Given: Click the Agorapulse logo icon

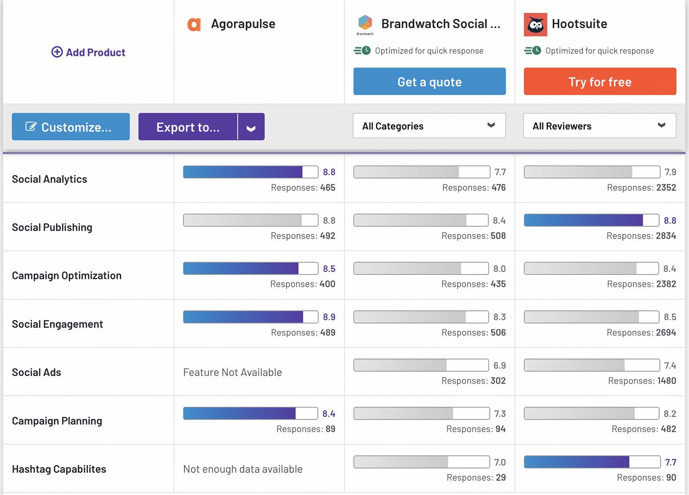Looking at the screenshot, I should coord(194,24).
